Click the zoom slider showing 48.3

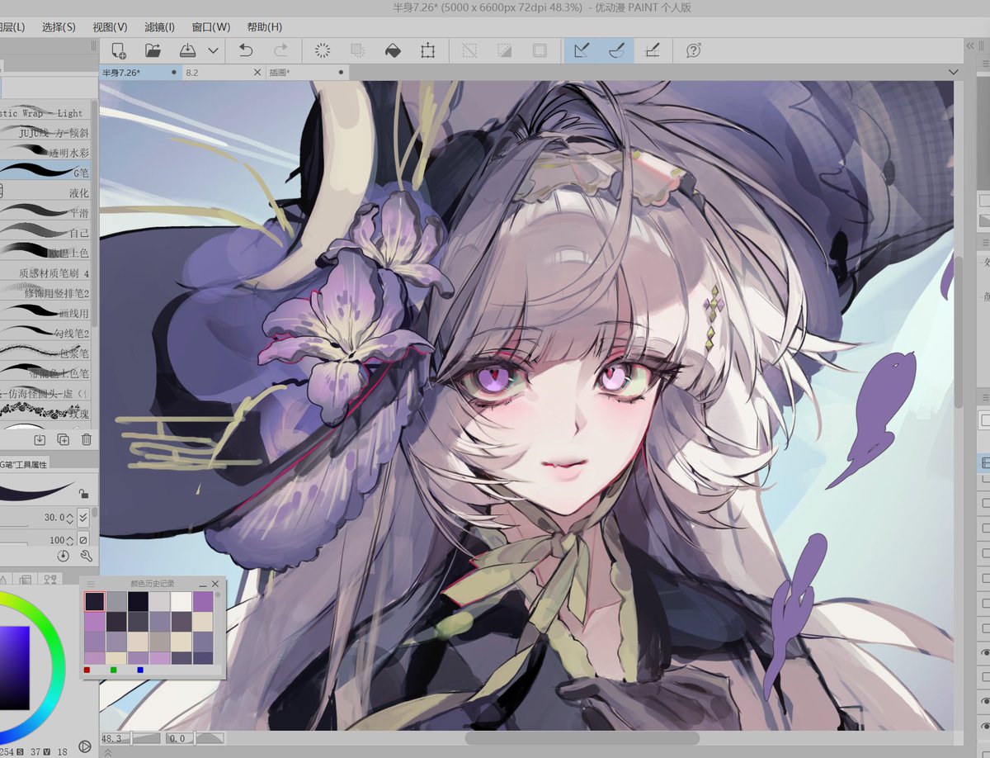[130, 738]
